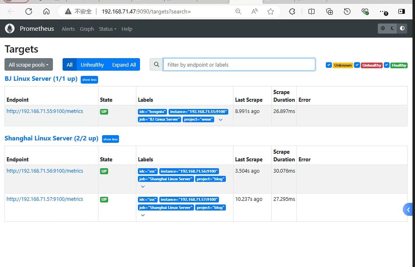415x267 pixels.
Task: Click the Expand All button
Action: (x=124, y=65)
